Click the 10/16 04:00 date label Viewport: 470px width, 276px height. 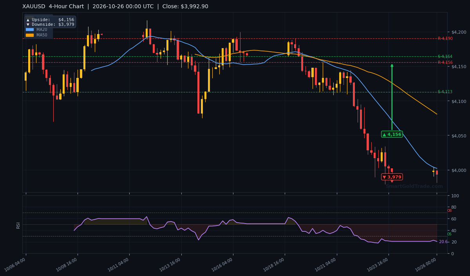(x=222, y=265)
